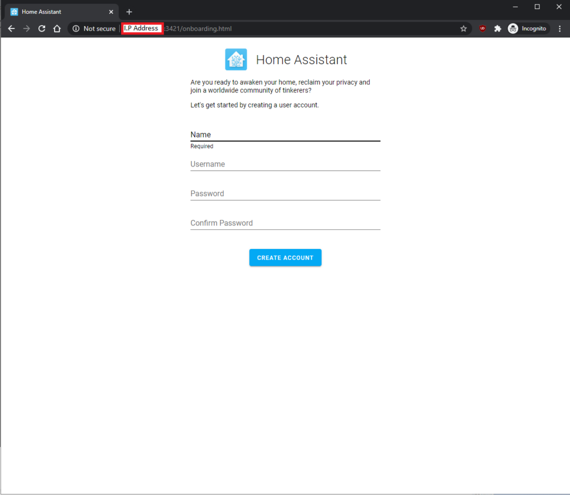View site info via Not secure icon
The height and width of the screenshot is (495, 570).
point(76,28)
